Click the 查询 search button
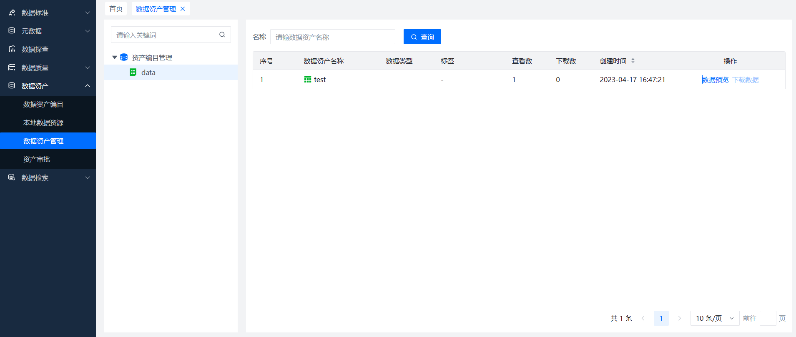The width and height of the screenshot is (796, 337). (x=422, y=37)
